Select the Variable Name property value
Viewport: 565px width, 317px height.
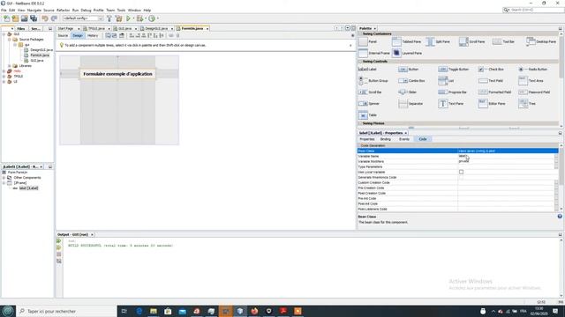click(506, 157)
